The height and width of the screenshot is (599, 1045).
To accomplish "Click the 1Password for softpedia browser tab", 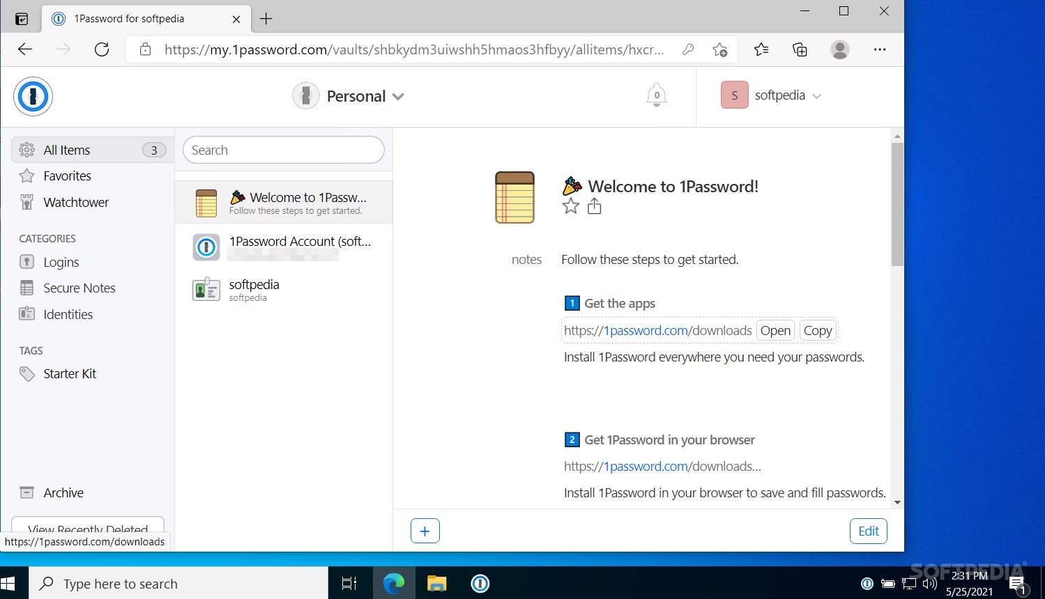I will click(x=146, y=19).
